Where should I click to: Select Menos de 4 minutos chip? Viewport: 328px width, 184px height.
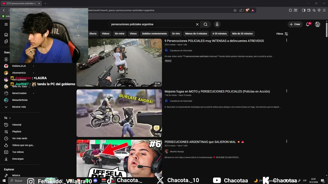[196, 33]
